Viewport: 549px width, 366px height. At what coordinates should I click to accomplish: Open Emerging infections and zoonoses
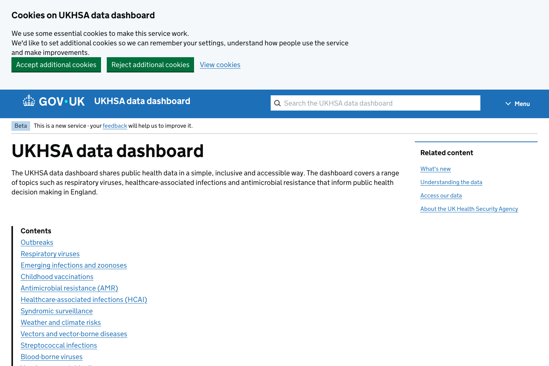74,265
